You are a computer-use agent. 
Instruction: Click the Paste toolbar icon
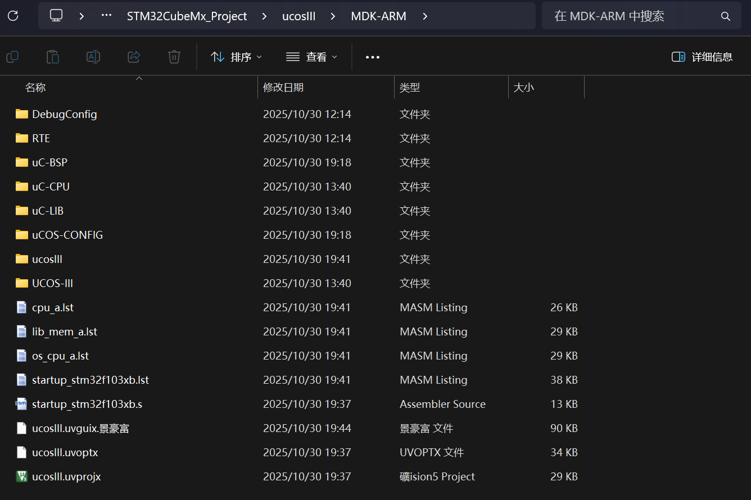(x=53, y=57)
